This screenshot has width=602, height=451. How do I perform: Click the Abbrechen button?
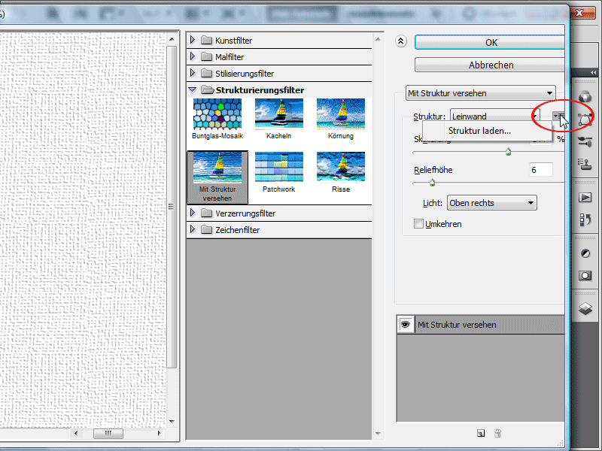[490, 65]
